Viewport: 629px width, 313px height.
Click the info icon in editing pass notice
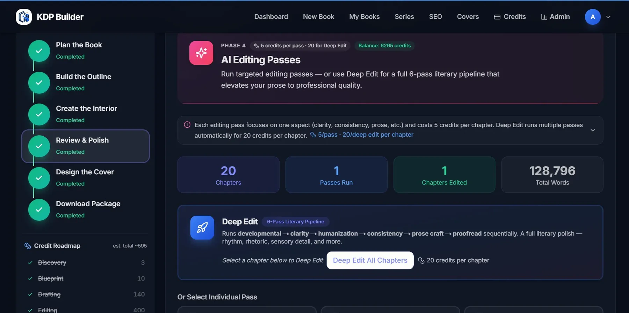187,125
